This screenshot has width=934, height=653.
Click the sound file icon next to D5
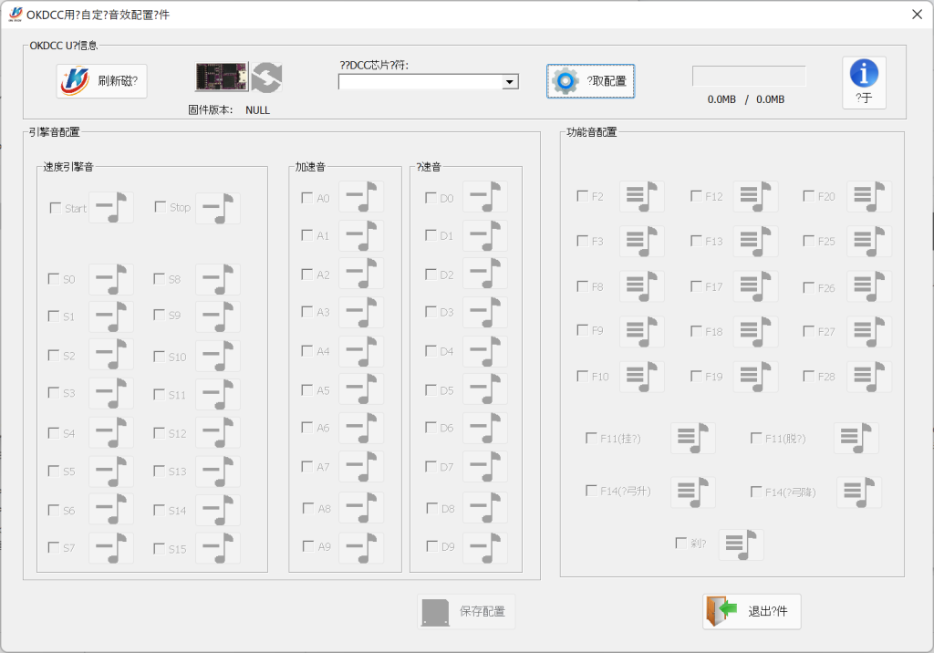[x=484, y=390]
